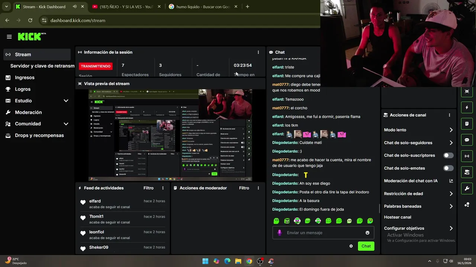
Task: Click Hostear canal
Action: (398, 217)
